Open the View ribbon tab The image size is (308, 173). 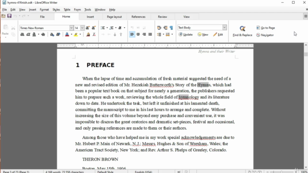click(187, 17)
